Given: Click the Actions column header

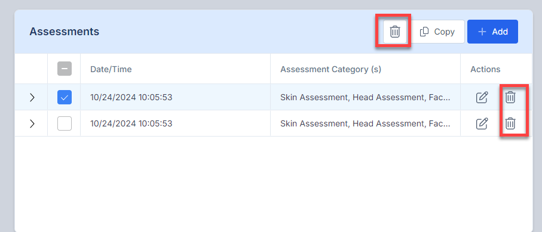Looking at the screenshot, I should tap(485, 69).
